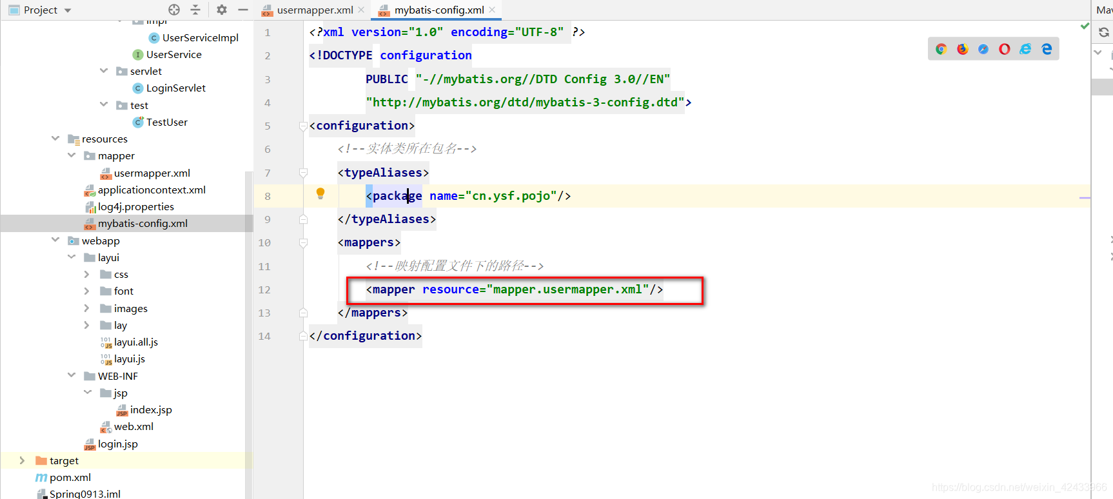
Task: Preview in Chrome browser icon
Action: coord(941,49)
